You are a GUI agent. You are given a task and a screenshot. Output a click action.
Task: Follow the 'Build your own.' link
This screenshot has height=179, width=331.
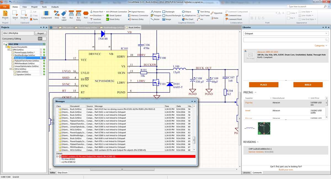[x=286, y=170]
